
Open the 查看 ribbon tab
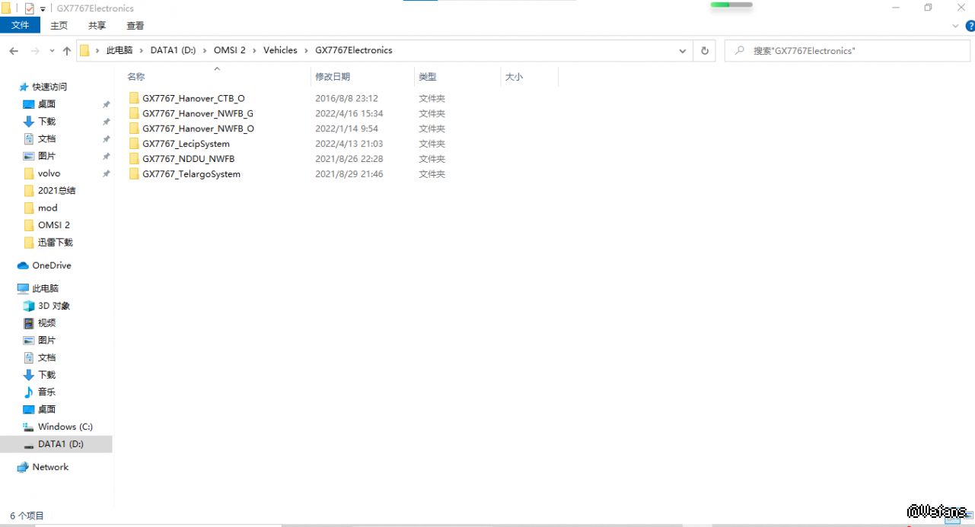point(135,25)
